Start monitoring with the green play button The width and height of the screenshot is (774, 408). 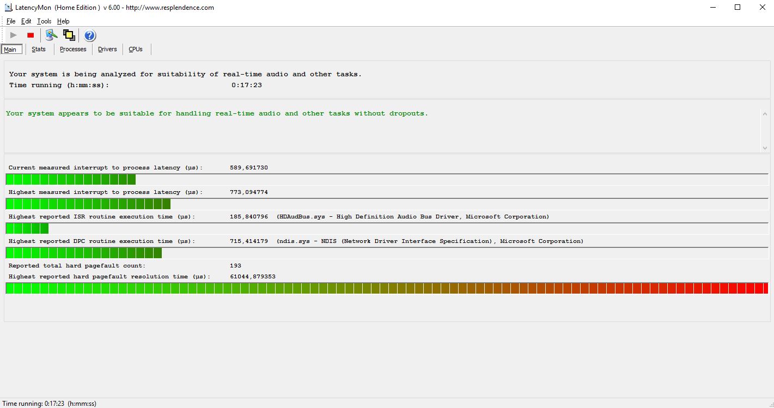[14, 35]
